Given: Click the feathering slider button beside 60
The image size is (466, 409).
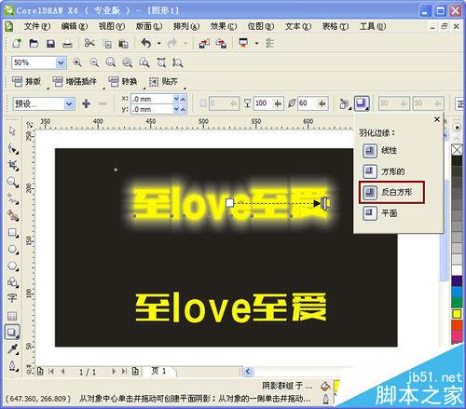Looking at the screenshot, I should click(322, 103).
